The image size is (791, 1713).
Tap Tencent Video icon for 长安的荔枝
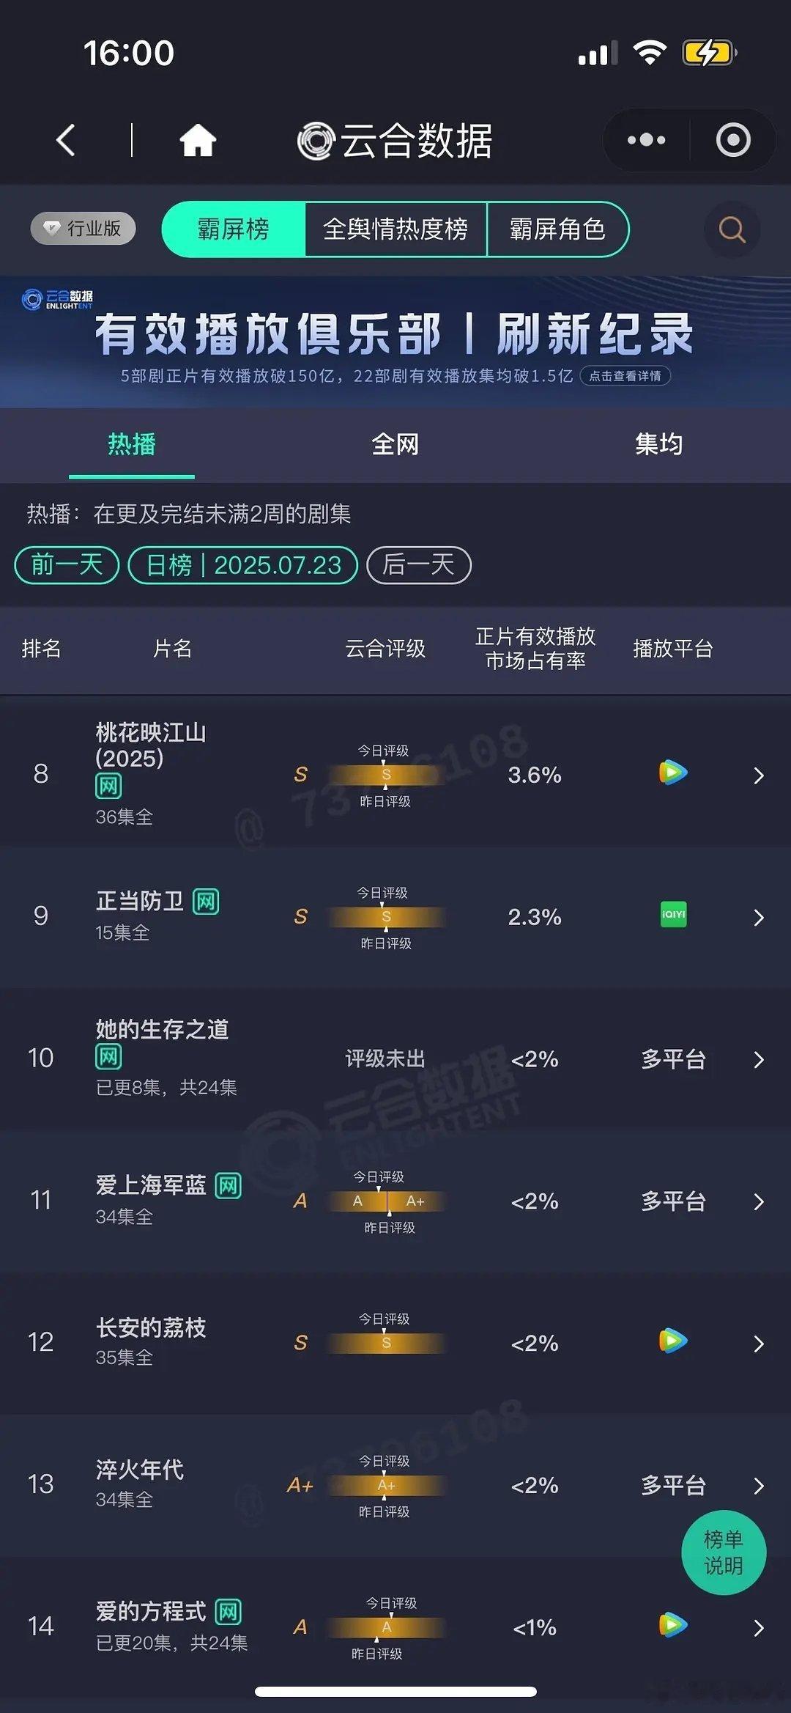[x=673, y=1341]
